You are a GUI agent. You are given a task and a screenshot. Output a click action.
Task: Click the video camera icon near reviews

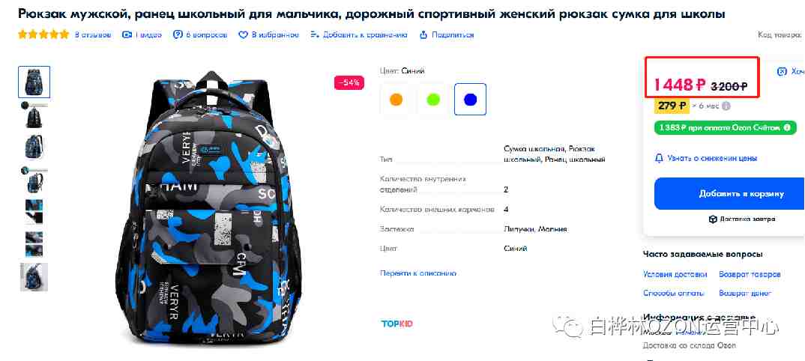127,35
